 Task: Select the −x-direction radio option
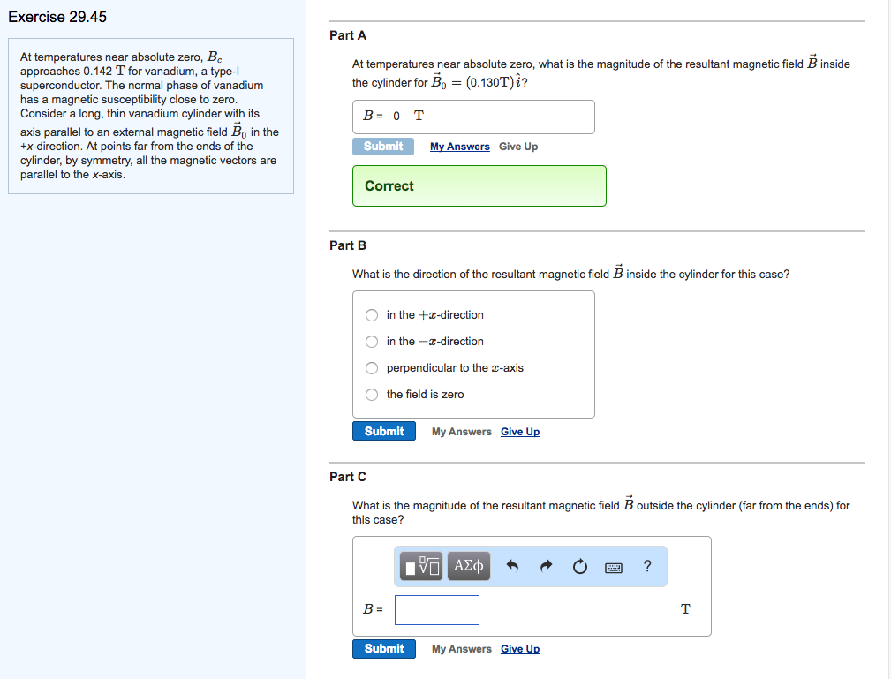[x=372, y=342]
